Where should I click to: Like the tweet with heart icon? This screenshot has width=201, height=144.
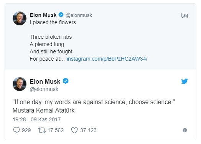coord(74,130)
